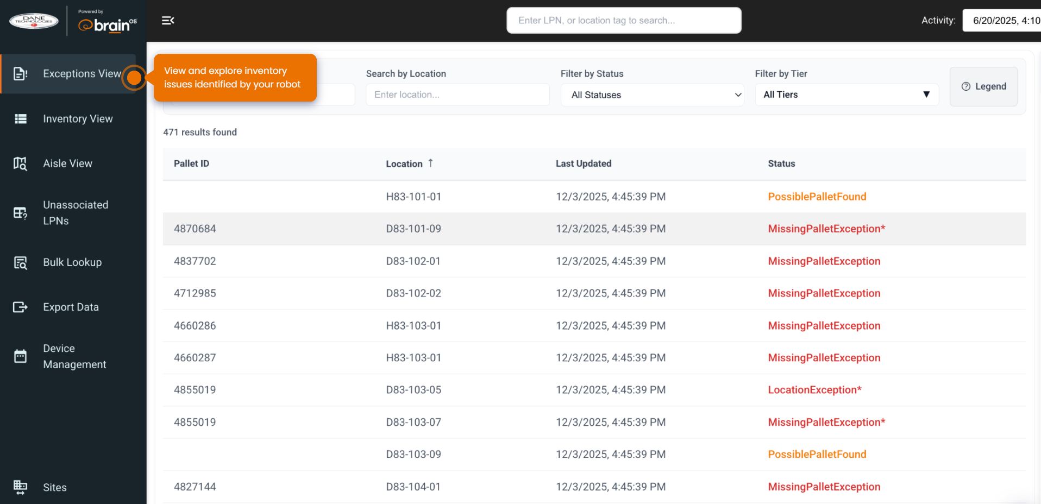Open Device Management calendar icon
Image resolution: width=1041 pixels, height=504 pixels.
point(20,356)
